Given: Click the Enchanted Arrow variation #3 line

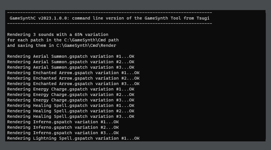Looking at the screenshot, I should point(73,84).
